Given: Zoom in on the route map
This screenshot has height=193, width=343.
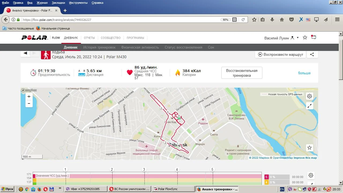Looking at the screenshot, I should pos(29,96).
